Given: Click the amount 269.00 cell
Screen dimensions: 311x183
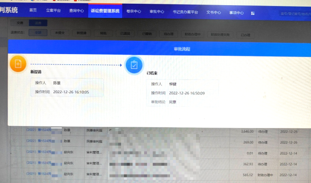Looking at the screenshot, I should [248, 142].
